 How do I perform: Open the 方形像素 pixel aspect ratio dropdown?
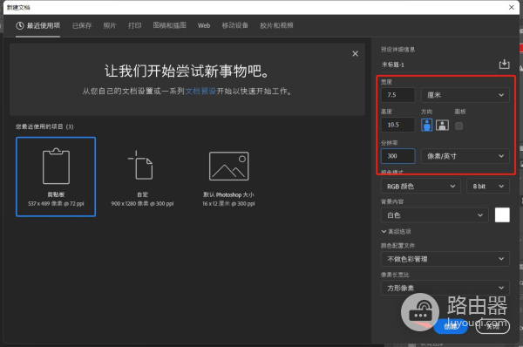click(x=445, y=288)
